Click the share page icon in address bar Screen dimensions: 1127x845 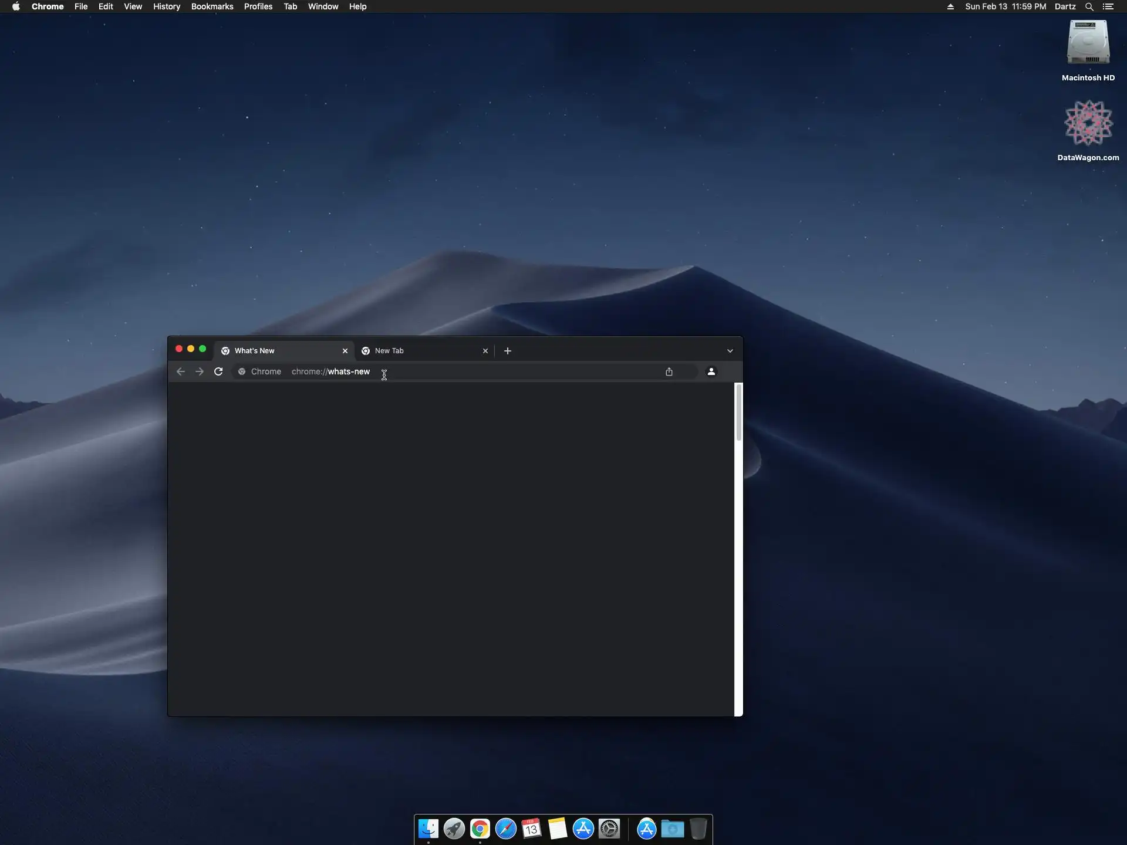tap(669, 371)
